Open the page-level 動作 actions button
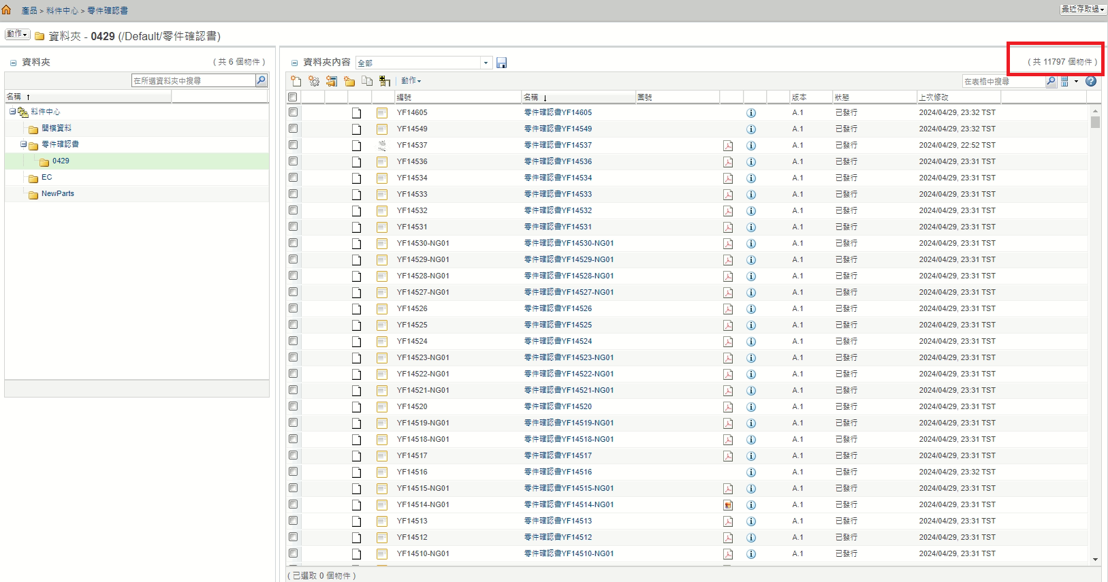 click(18, 34)
